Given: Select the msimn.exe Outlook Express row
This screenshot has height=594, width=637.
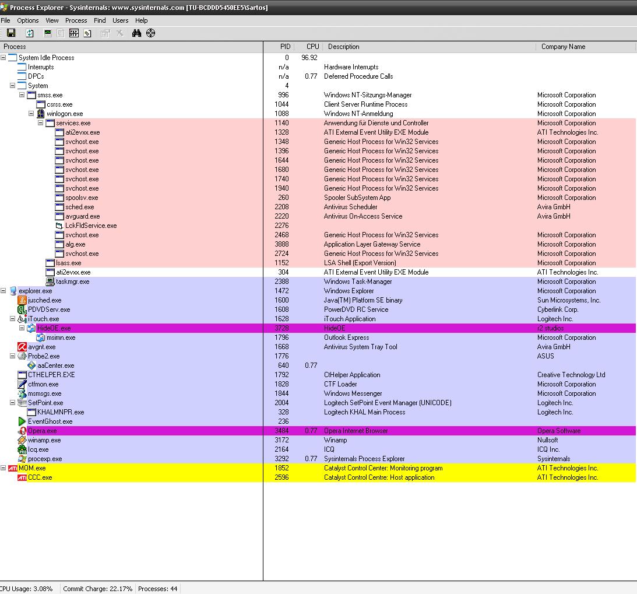Looking at the screenshot, I should tap(318, 338).
